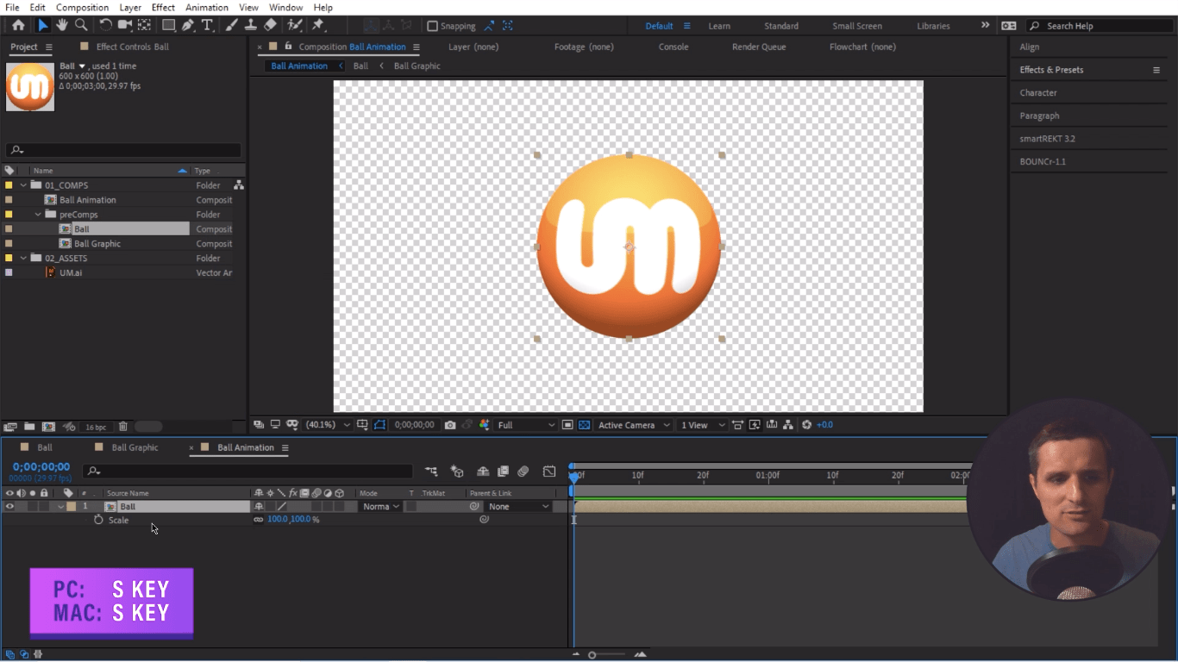Screen dimensions: 1178x662
Task: Take a snapshot of the composition viewer
Action: click(450, 424)
